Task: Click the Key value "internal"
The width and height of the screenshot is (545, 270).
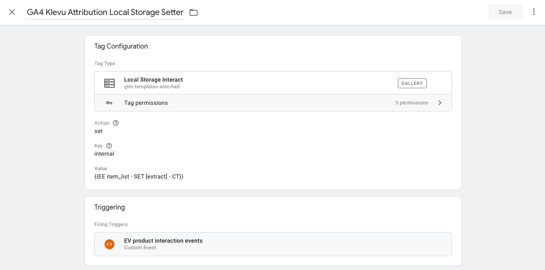Action: [x=104, y=154]
